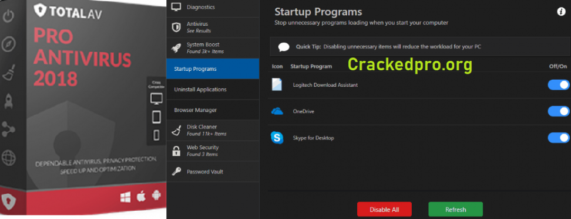Click the Startup Program column header
The height and width of the screenshot is (219, 571).
pos(311,67)
